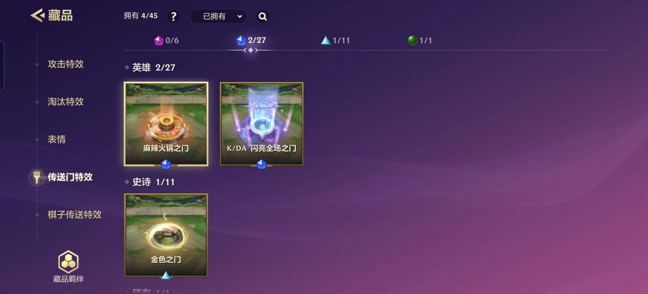Select the green orb 1/1 filter
The width and height of the screenshot is (648, 294).
pos(420,41)
